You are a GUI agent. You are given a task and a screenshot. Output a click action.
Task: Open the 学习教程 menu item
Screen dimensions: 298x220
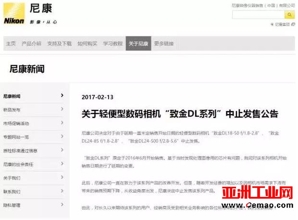(x=112, y=44)
